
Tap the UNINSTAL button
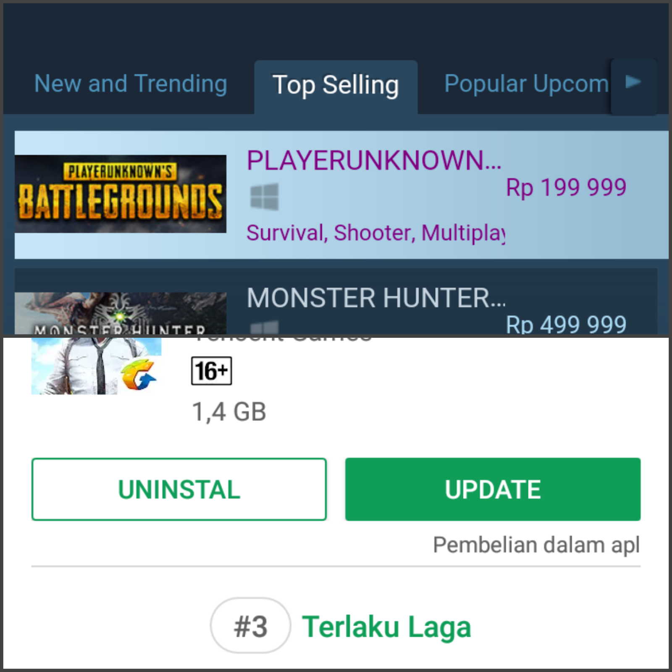(179, 489)
